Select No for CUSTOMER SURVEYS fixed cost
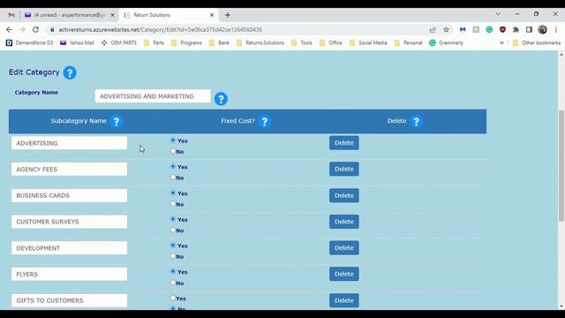565x318 pixels. 173,230
